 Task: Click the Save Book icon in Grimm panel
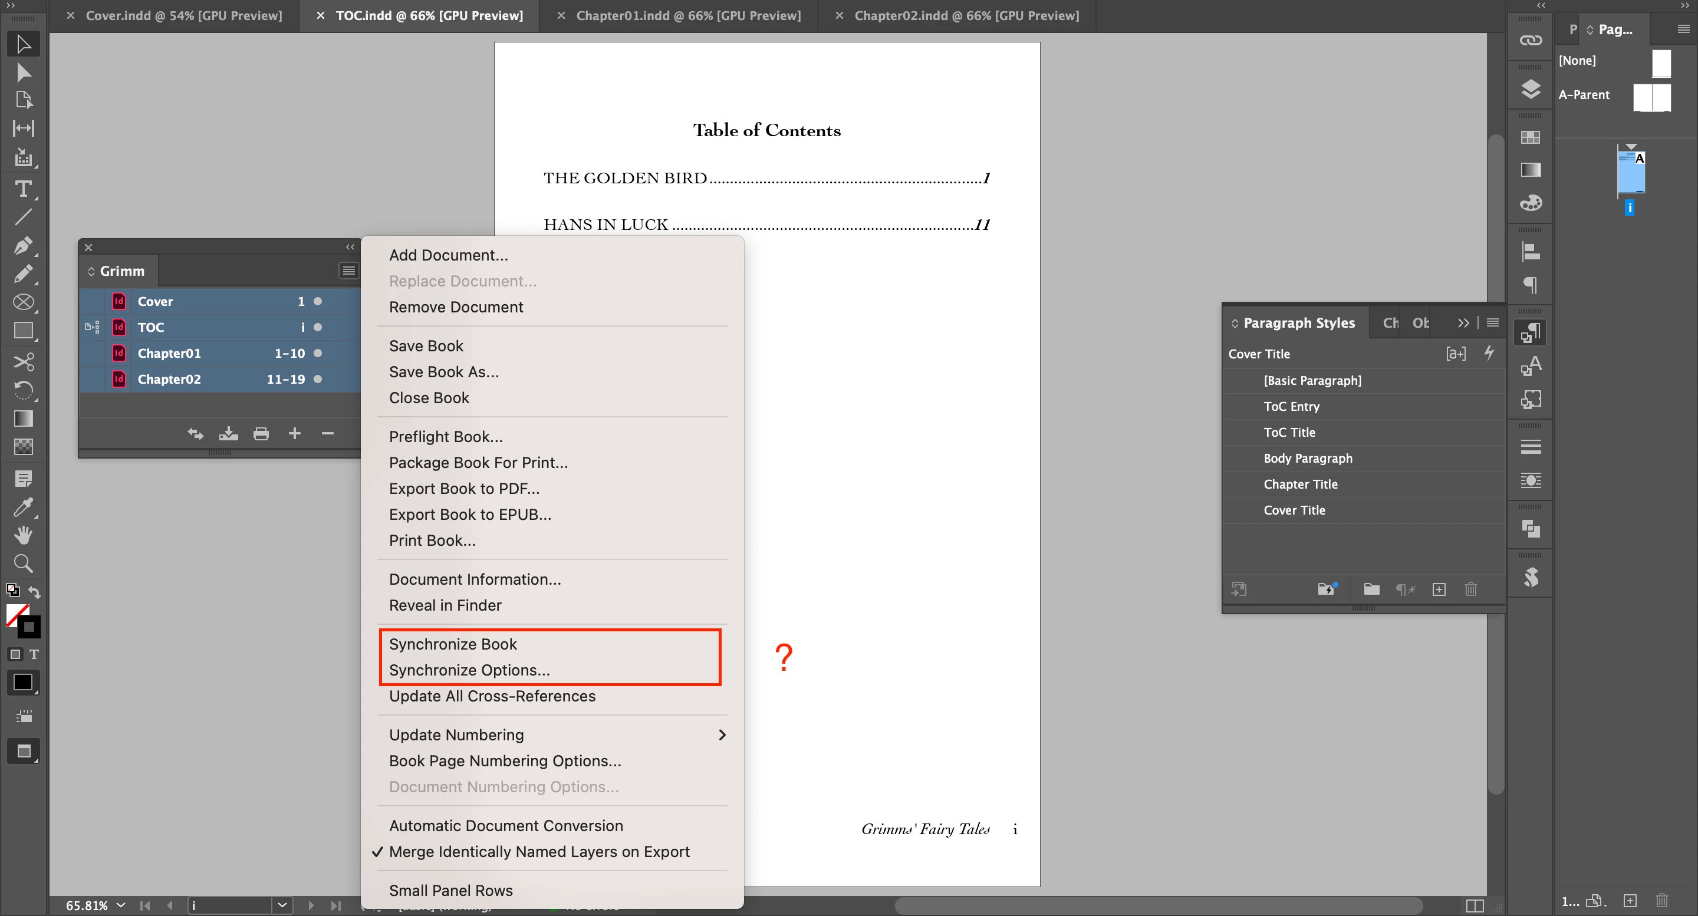228,434
